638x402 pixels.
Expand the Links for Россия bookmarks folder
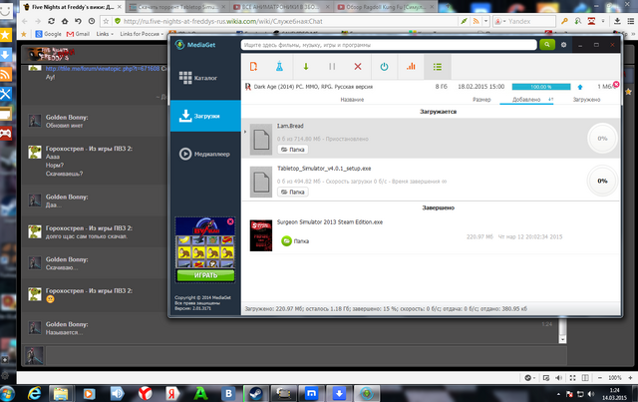coord(142,34)
